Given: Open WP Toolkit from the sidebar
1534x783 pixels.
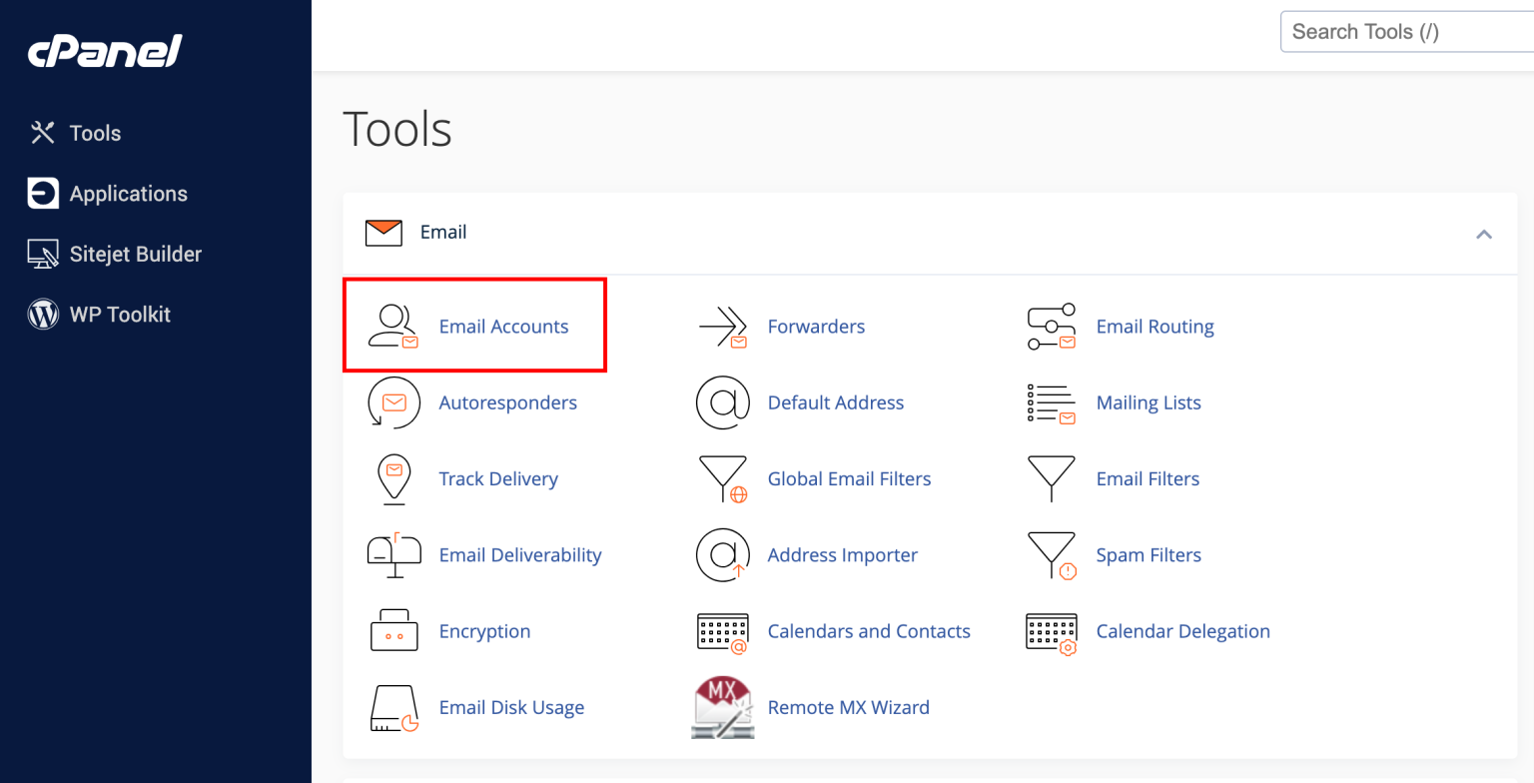Looking at the screenshot, I should [120, 314].
